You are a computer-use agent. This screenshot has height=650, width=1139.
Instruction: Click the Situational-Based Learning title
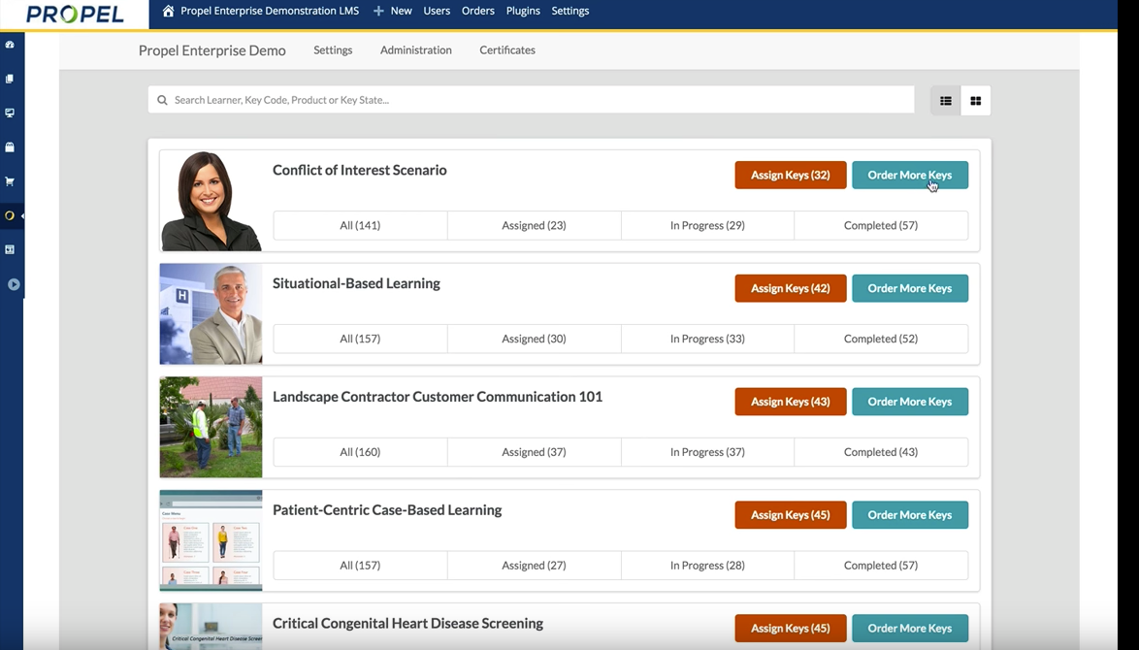(x=356, y=284)
